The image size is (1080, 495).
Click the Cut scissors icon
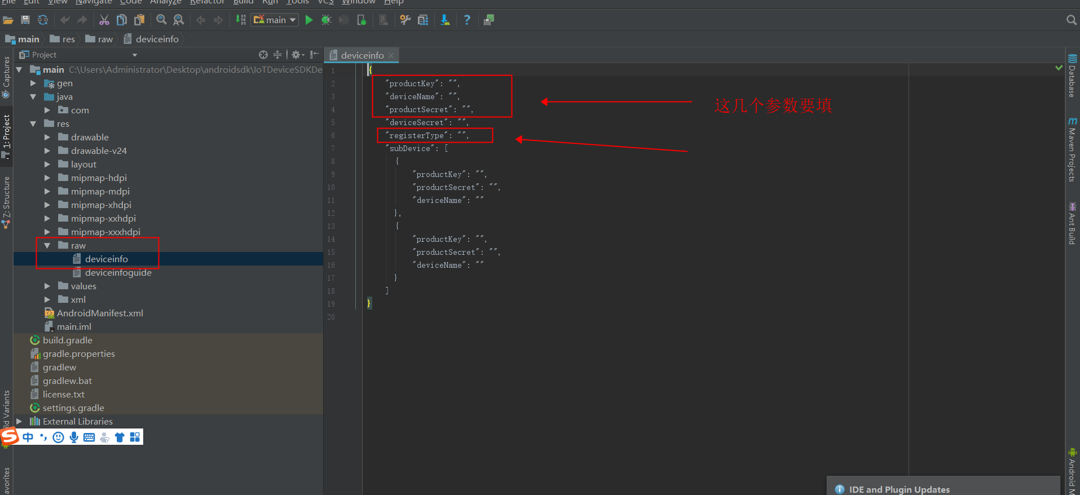104,20
